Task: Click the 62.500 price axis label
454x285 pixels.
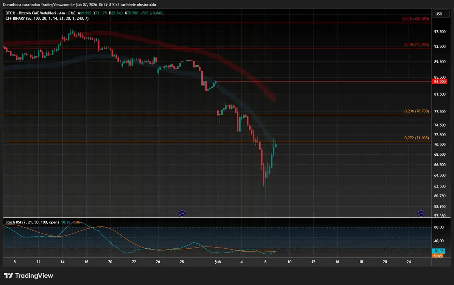Action: point(440,186)
